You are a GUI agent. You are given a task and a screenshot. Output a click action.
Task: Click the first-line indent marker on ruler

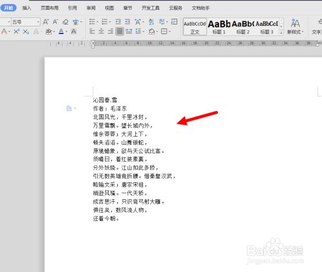click(x=93, y=42)
